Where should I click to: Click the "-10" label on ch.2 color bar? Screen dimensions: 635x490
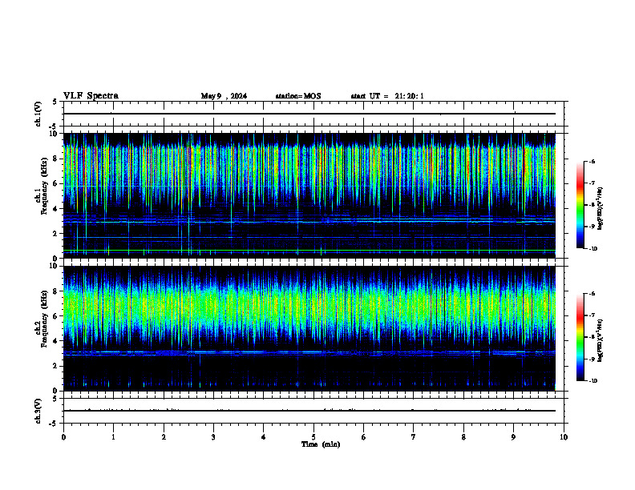pos(593,381)
